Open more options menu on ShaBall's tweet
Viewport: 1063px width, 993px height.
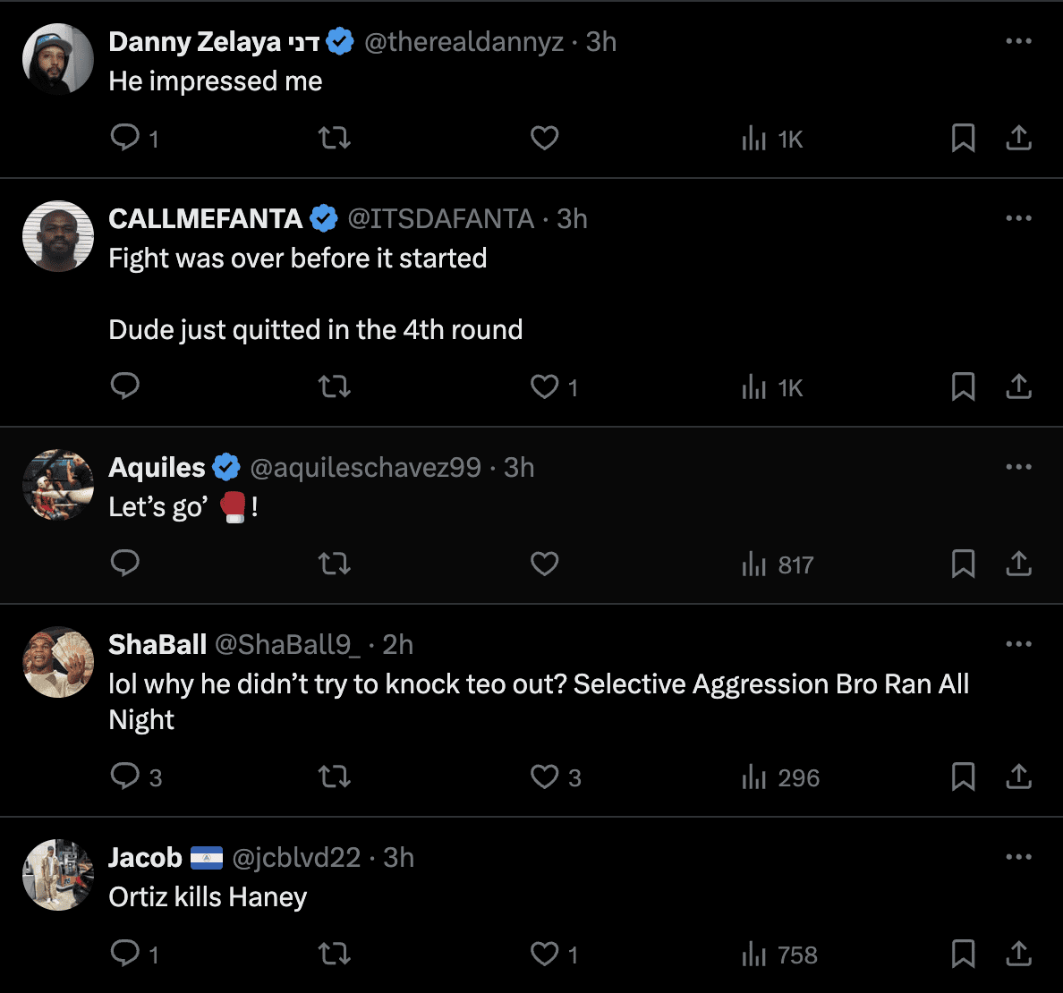[1018, 644]
